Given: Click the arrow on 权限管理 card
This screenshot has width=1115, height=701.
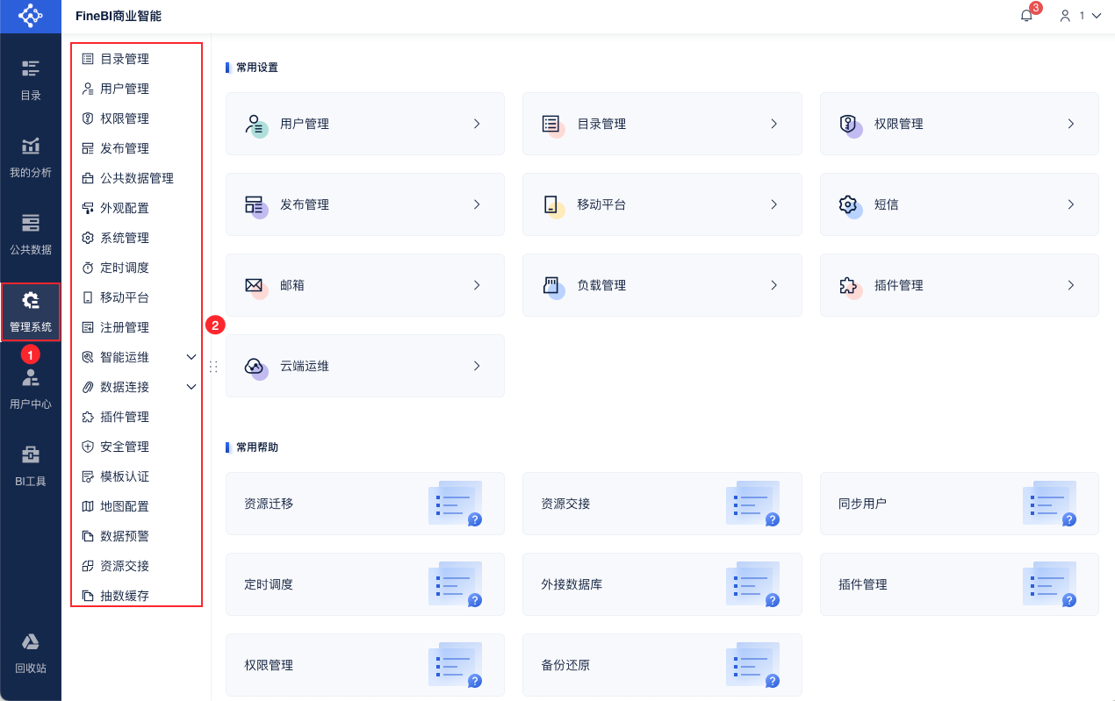Looking at the screenshot, I should (x=1071, y=124).
